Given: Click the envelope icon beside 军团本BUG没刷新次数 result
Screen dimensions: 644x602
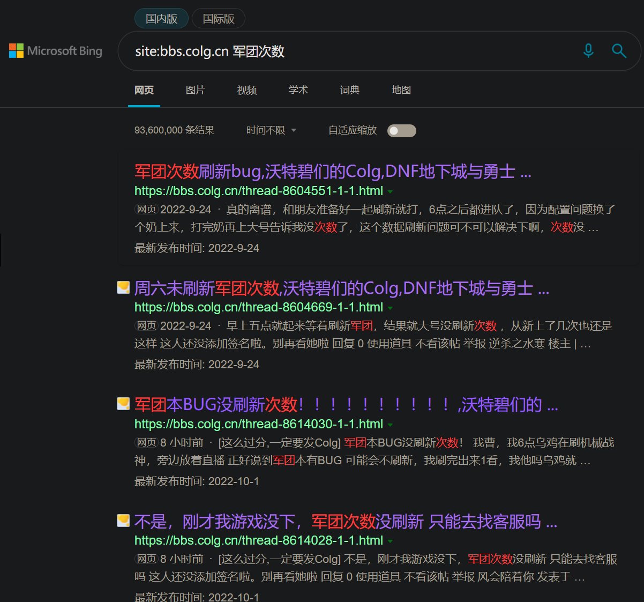Looking at the screenshot, I should (x=123, y=404).
